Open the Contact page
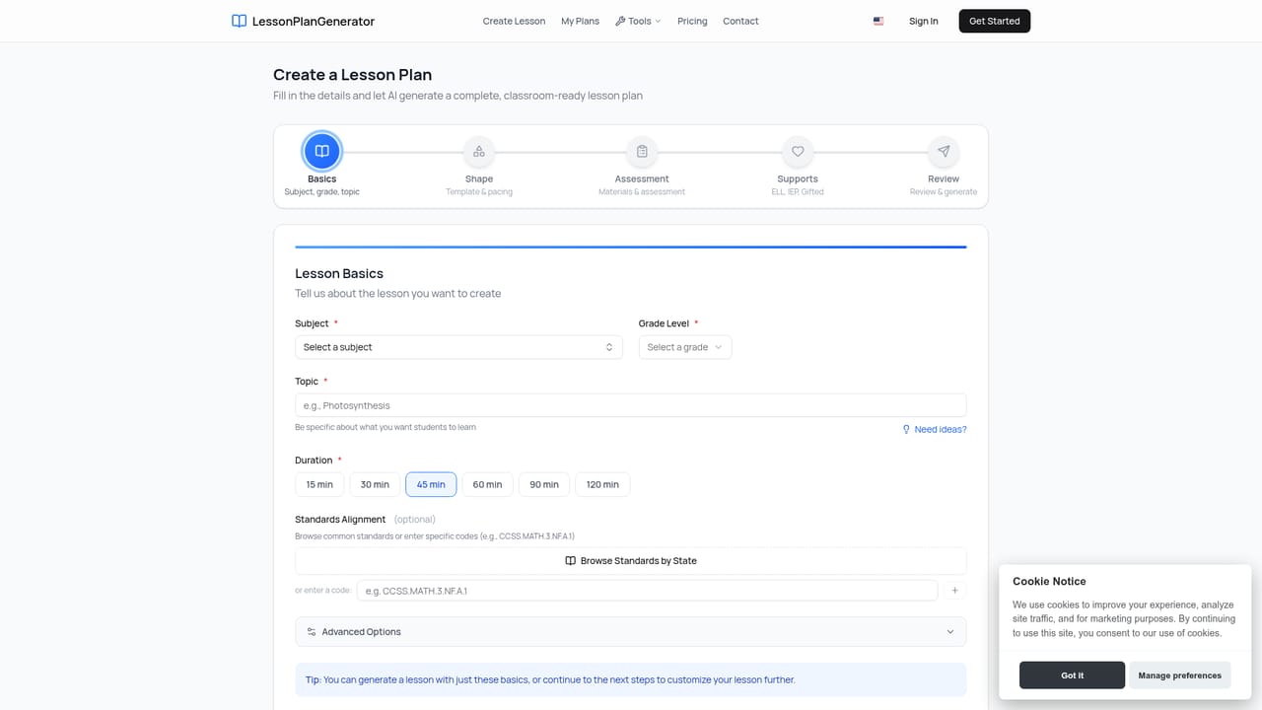 click(740, 21)
